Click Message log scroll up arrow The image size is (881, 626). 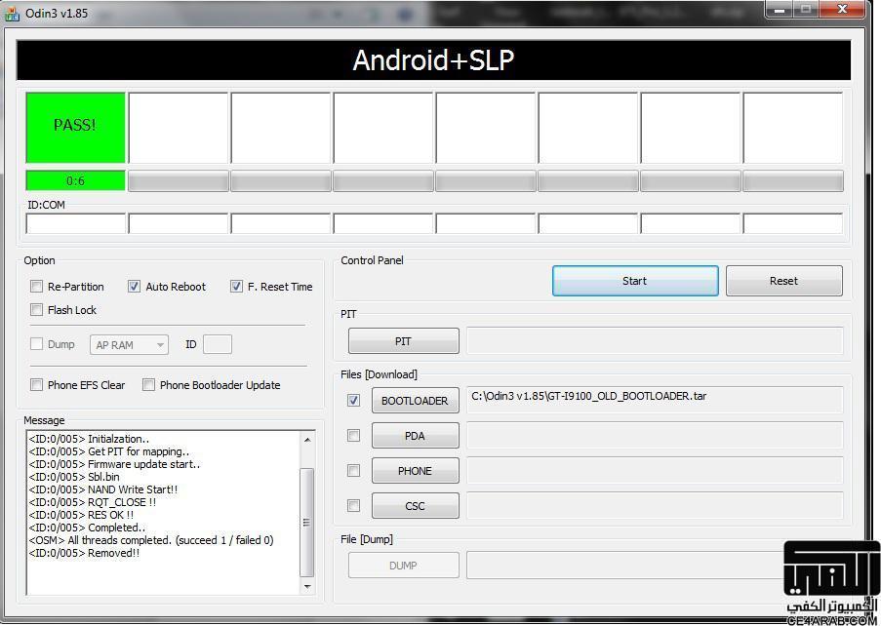coord(307,440)
